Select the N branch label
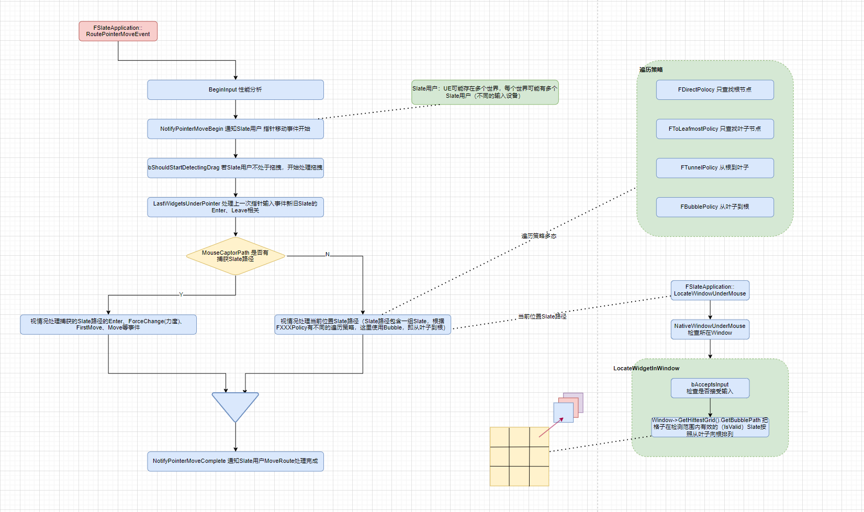 pos(328,254)
